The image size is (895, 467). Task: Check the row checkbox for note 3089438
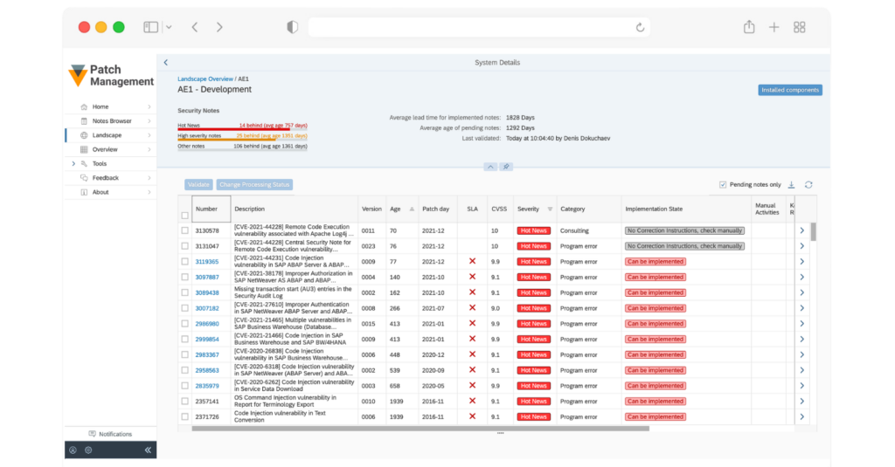185,292
